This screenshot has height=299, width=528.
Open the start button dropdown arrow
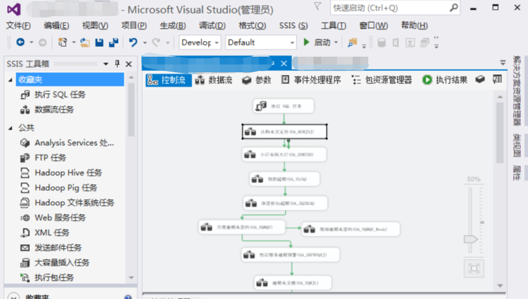(336, 42)
